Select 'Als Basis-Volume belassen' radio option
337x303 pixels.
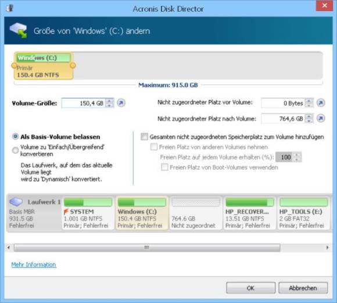click(15, 137)
